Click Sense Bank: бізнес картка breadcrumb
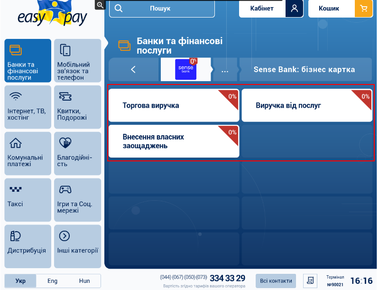Viewport: 379px width, 290px height. click(x=304, y=70)
